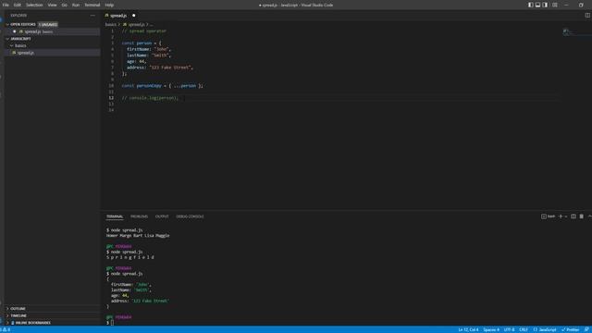Click the Prettier status bar item

570,329
